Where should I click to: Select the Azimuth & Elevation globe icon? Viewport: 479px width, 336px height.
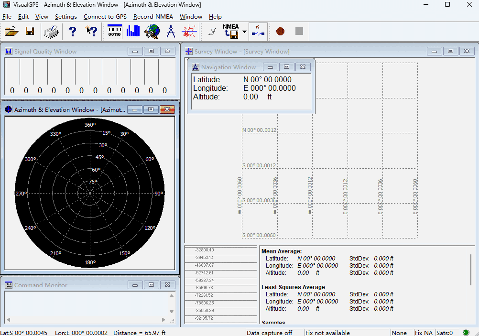(x=152, y=31)
